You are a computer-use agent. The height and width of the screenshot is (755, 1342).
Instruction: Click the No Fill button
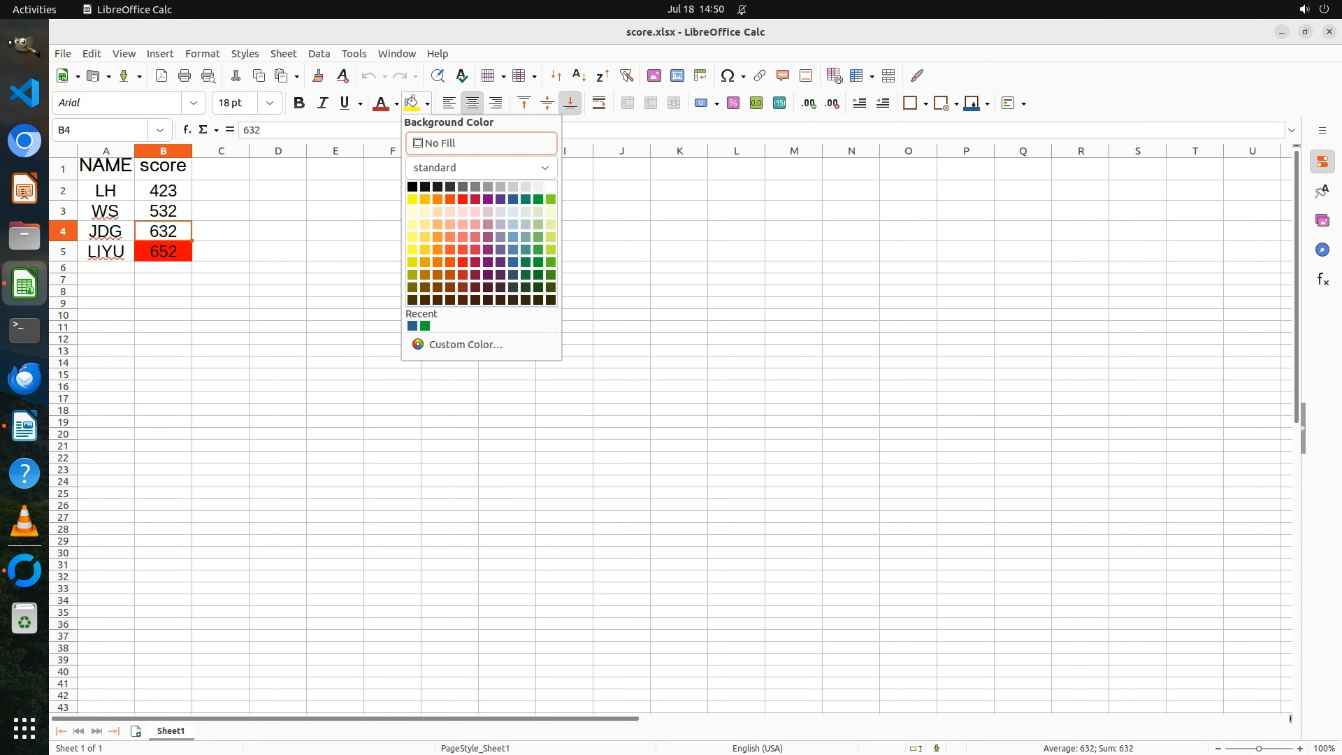click(481, 143)
